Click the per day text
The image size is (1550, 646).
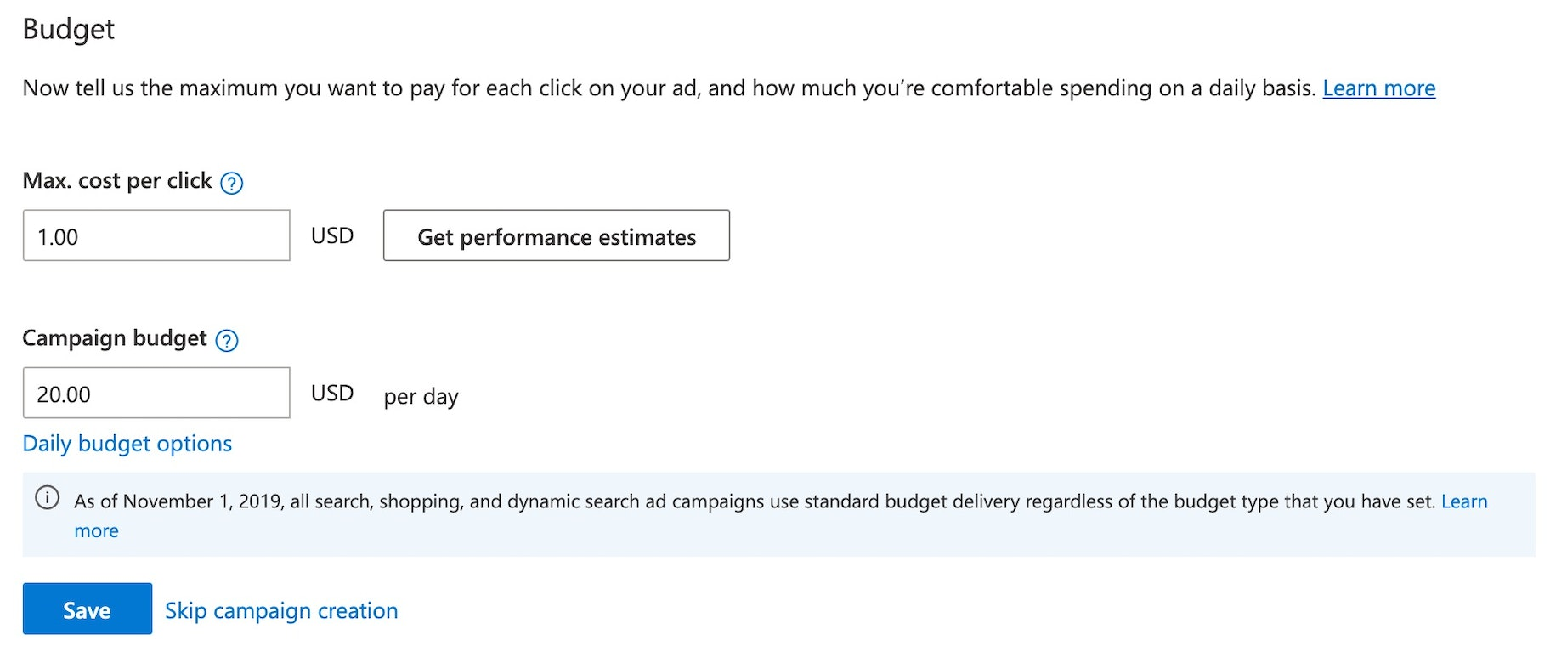[x=421, y=396]
